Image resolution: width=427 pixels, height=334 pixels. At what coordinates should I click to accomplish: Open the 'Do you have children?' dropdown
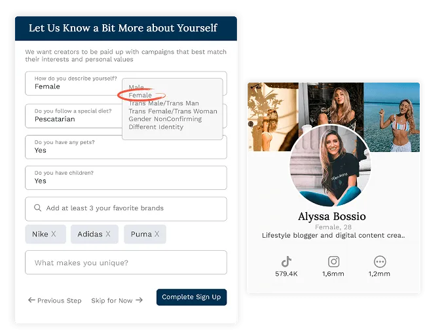pos(126,177)
